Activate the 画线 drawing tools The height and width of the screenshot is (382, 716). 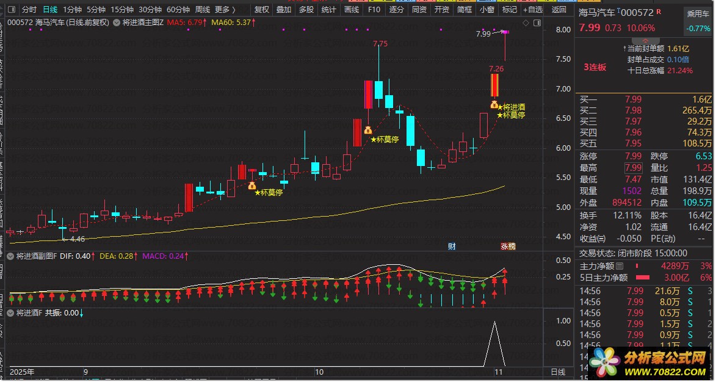click(351, 10)
